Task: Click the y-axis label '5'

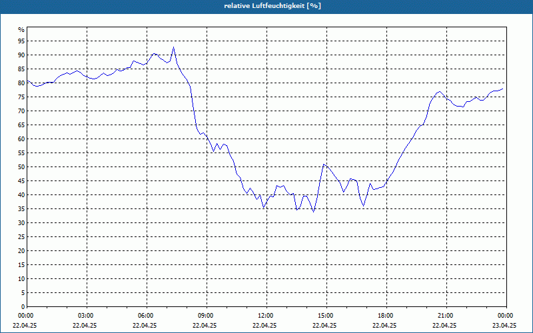Action: [23, 292]
